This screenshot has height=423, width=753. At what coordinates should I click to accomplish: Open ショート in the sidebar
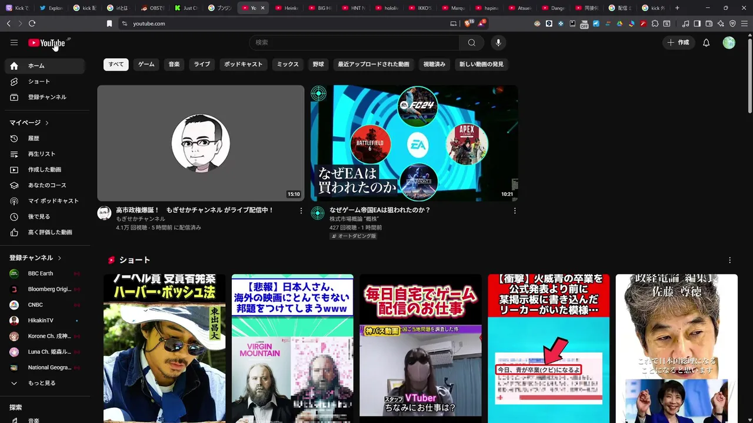[x=45, y=82]
